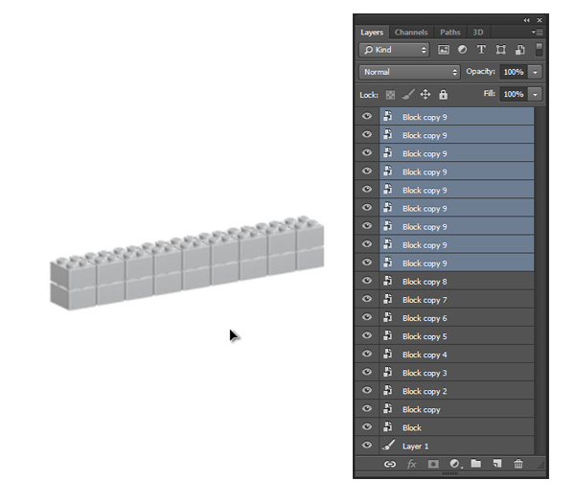
Task: Create a new group folder icon
Action: pos(476,464)
